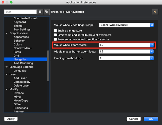Select Language Settings category label

(x=21, y=67)
